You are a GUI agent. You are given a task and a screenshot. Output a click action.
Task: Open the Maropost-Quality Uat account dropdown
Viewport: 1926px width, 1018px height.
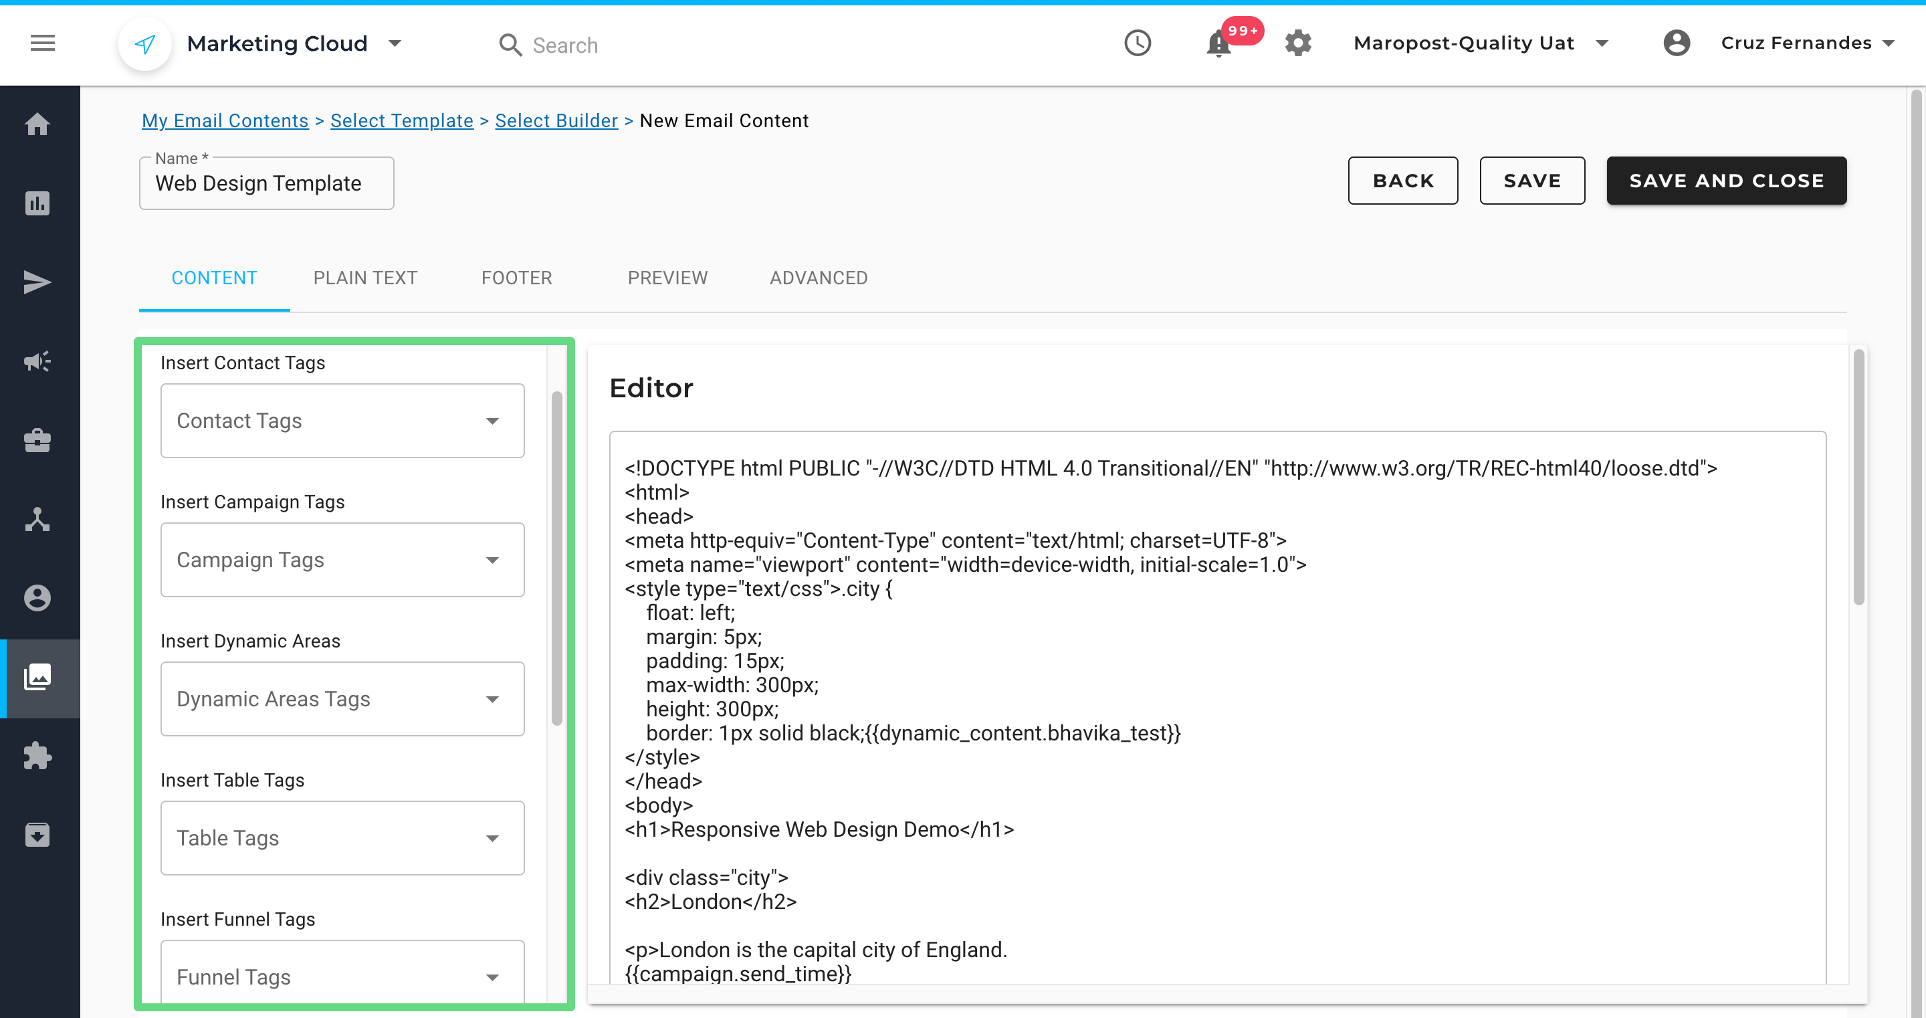click(1481, 43)
